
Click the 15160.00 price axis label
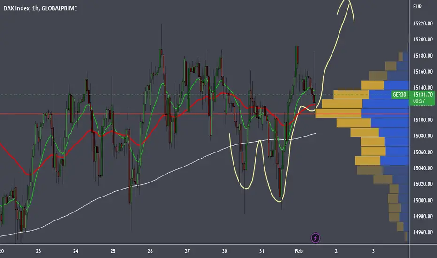tap(423, 72)
